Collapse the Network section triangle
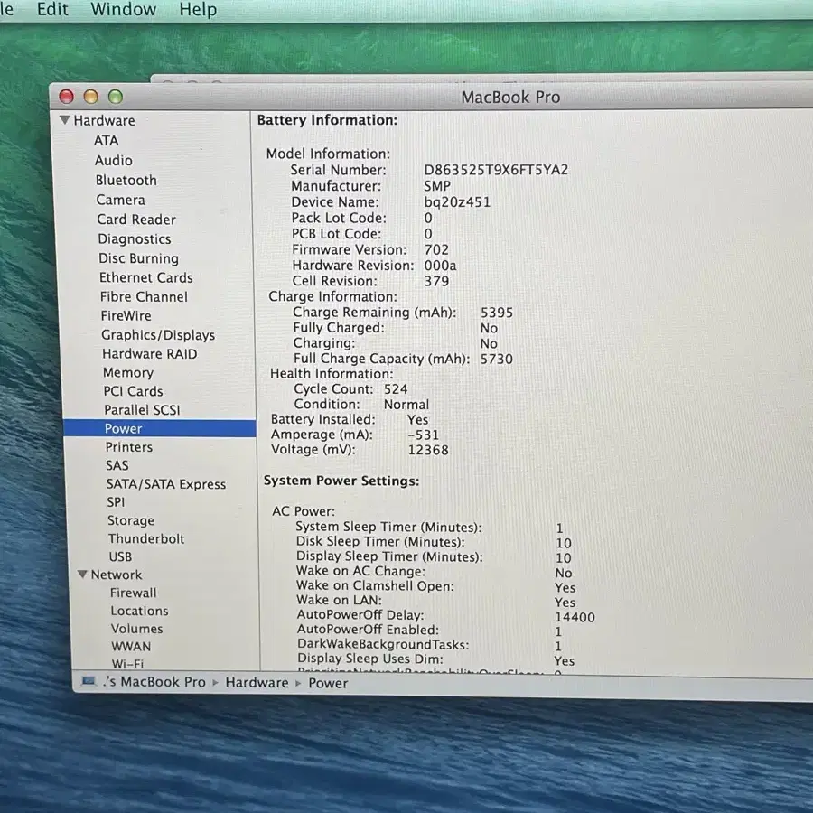This screenshot has height=813, width=813. [82, 574]
